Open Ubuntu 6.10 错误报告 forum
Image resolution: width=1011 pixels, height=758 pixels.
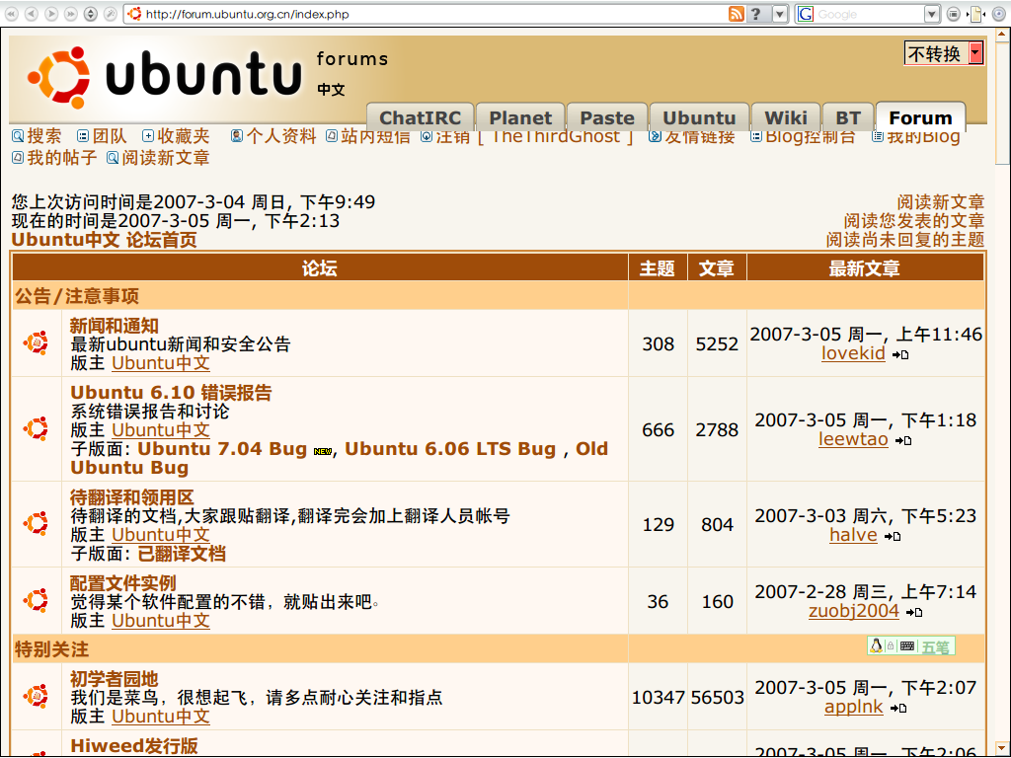[171, 393]
